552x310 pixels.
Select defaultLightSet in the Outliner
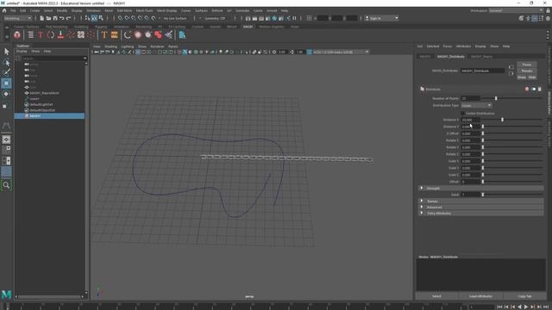[x=41, y=104]
